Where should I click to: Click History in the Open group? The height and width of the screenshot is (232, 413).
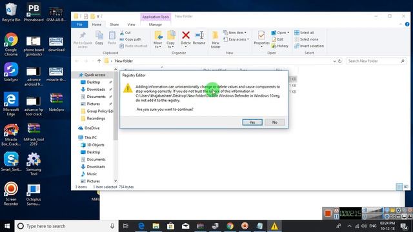tap(279, 46)
